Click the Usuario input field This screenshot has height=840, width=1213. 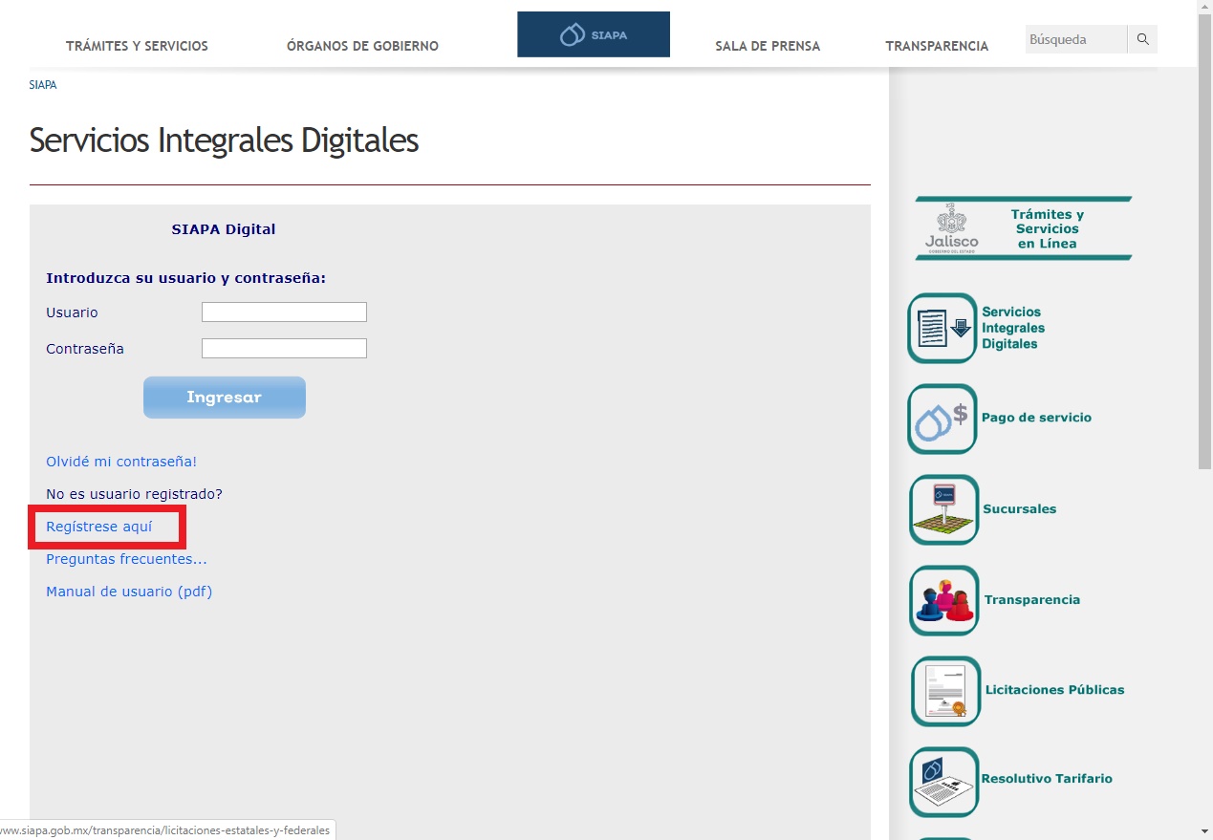[x=284, y=312]
